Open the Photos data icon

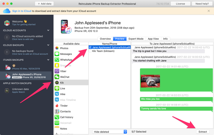point(57,48)
